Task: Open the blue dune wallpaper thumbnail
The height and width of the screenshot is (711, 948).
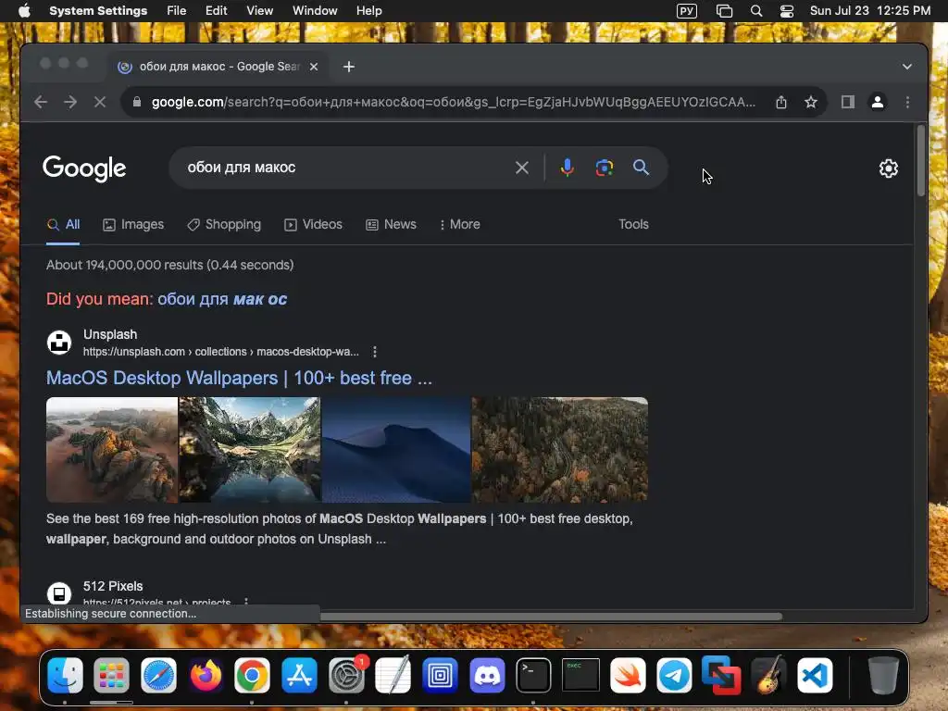Action: (396, 450)
